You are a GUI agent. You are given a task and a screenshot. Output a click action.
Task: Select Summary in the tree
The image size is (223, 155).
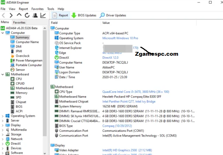[x=20, y=37]
